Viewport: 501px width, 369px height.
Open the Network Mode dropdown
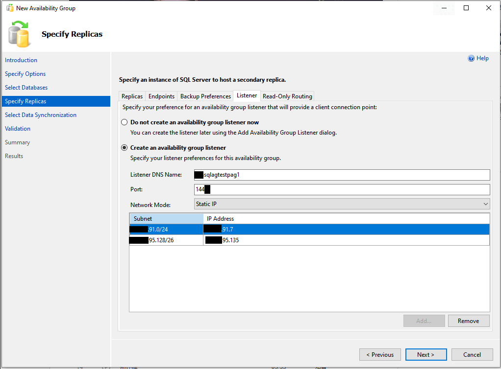tap(342, 204)
